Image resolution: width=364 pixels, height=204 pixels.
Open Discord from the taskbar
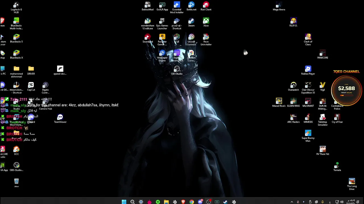[x=200, y=202]
